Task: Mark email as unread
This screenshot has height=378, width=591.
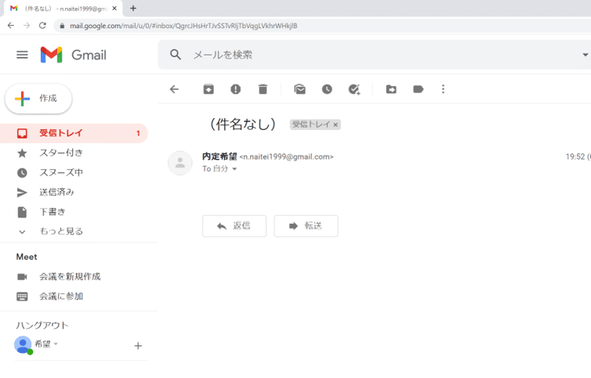Action: pos(299,89)
